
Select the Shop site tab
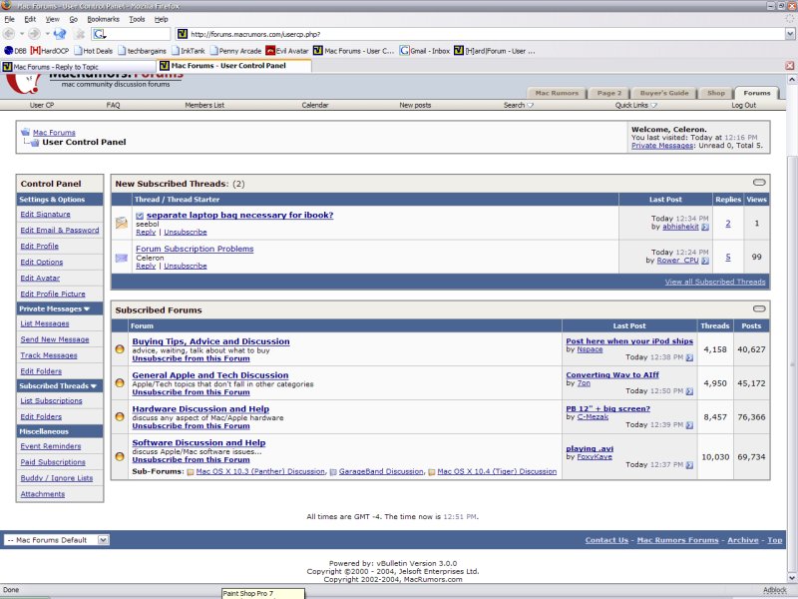click(715, 93)
